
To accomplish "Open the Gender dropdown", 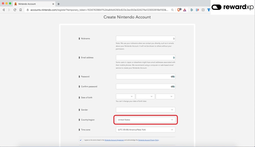I will pyautogui.click(x=145, y=110).
